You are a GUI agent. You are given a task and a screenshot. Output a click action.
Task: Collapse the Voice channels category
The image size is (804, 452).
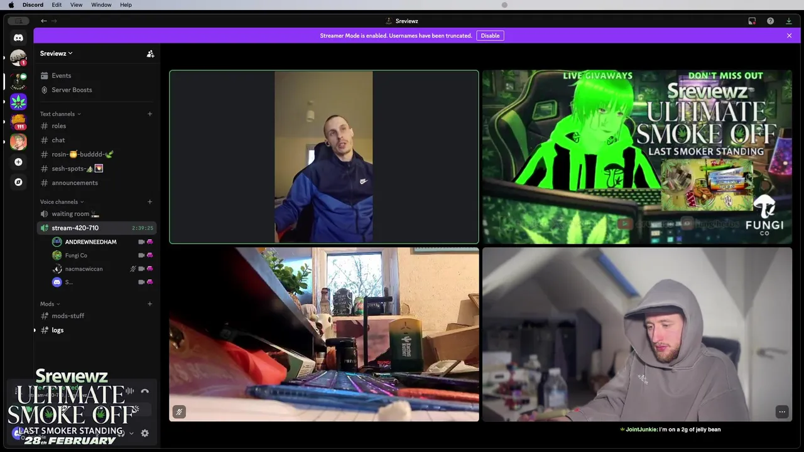[62, 202]
